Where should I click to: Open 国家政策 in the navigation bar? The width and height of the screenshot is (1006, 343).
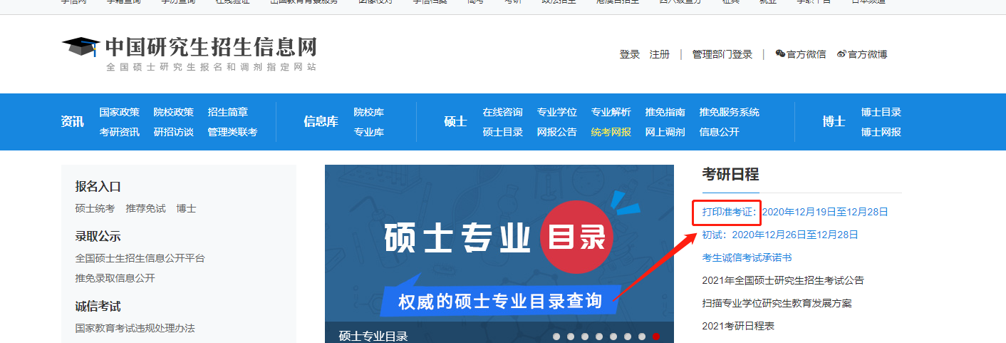click(119, 112)
